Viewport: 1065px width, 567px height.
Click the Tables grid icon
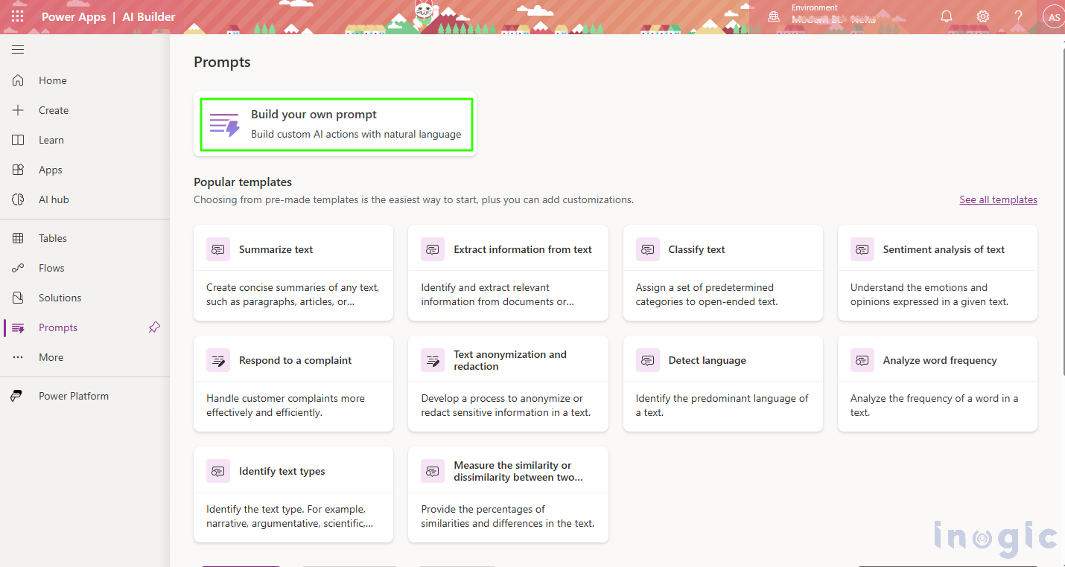(x=18, y=238)
